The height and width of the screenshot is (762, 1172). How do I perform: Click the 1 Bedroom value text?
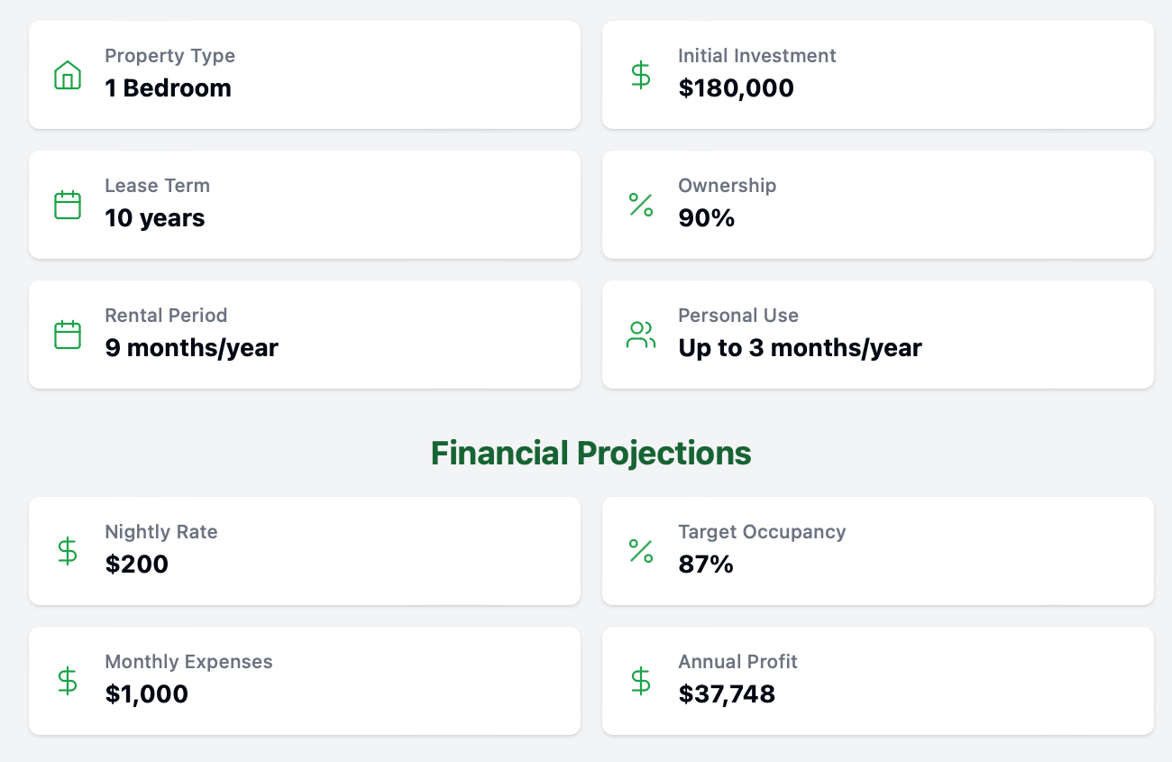[x=169, y=88]
